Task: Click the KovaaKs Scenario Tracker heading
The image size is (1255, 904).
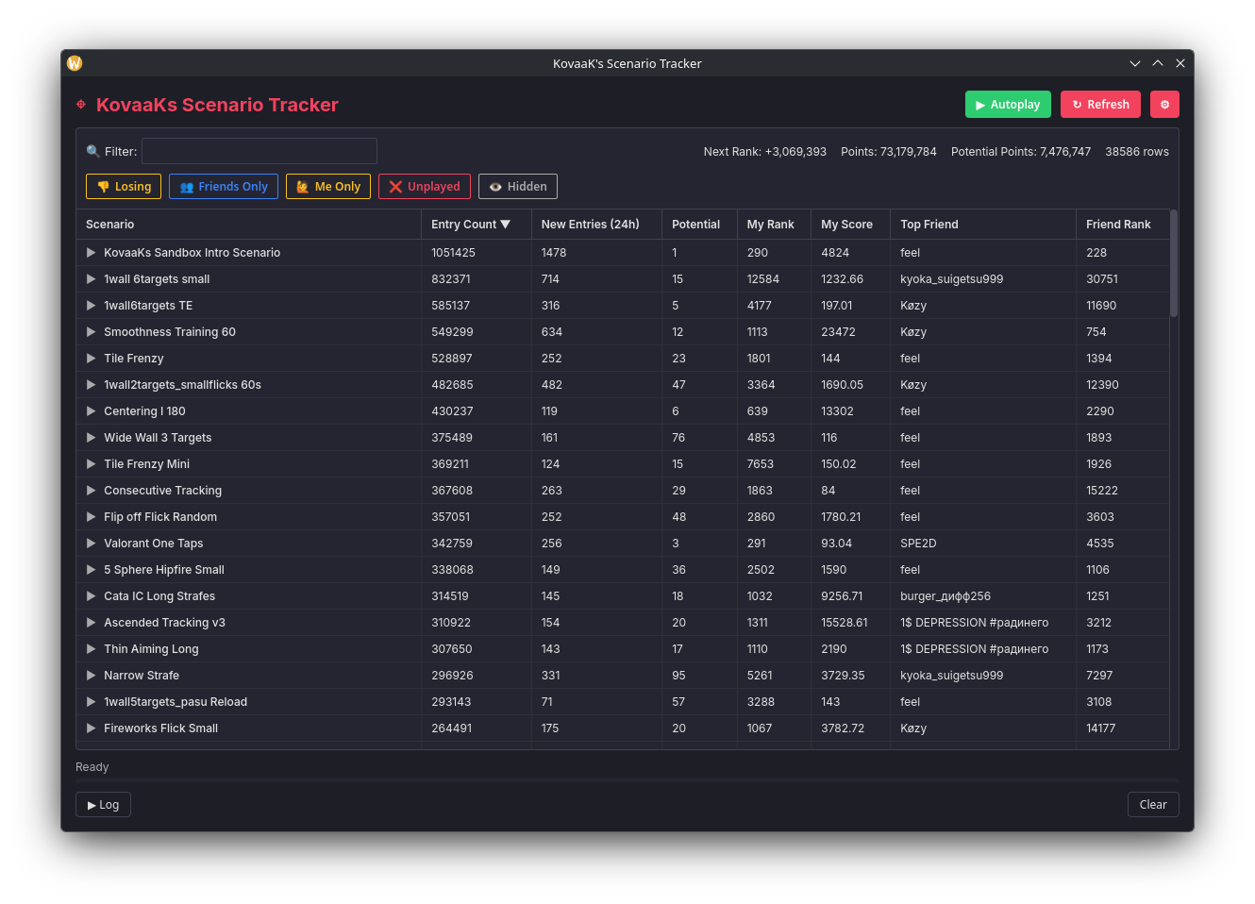Action: click(x=217, y=105)
